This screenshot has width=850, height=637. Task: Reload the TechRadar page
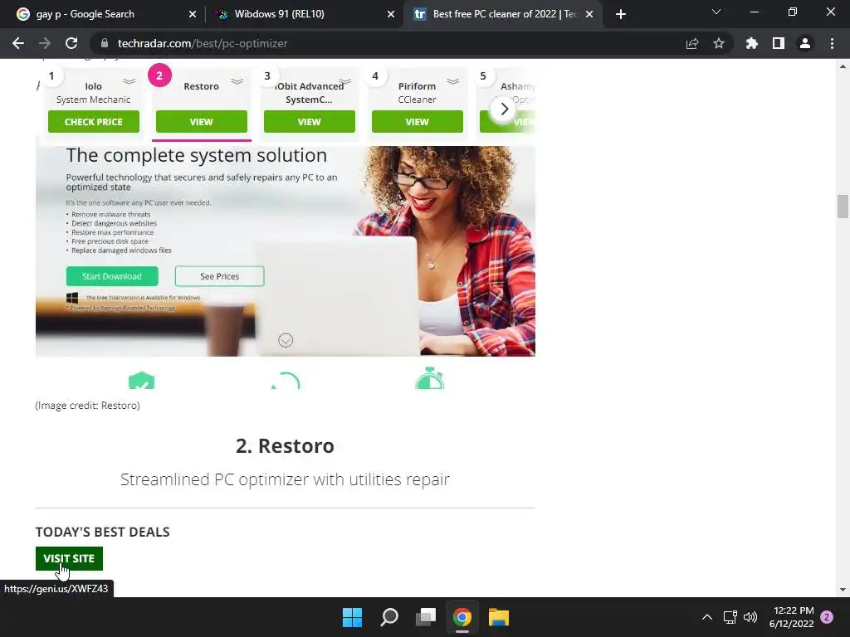71,43
